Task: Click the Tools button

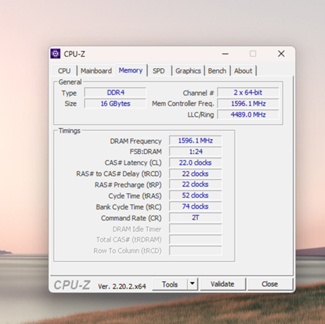Action: [x=170, y=284]
